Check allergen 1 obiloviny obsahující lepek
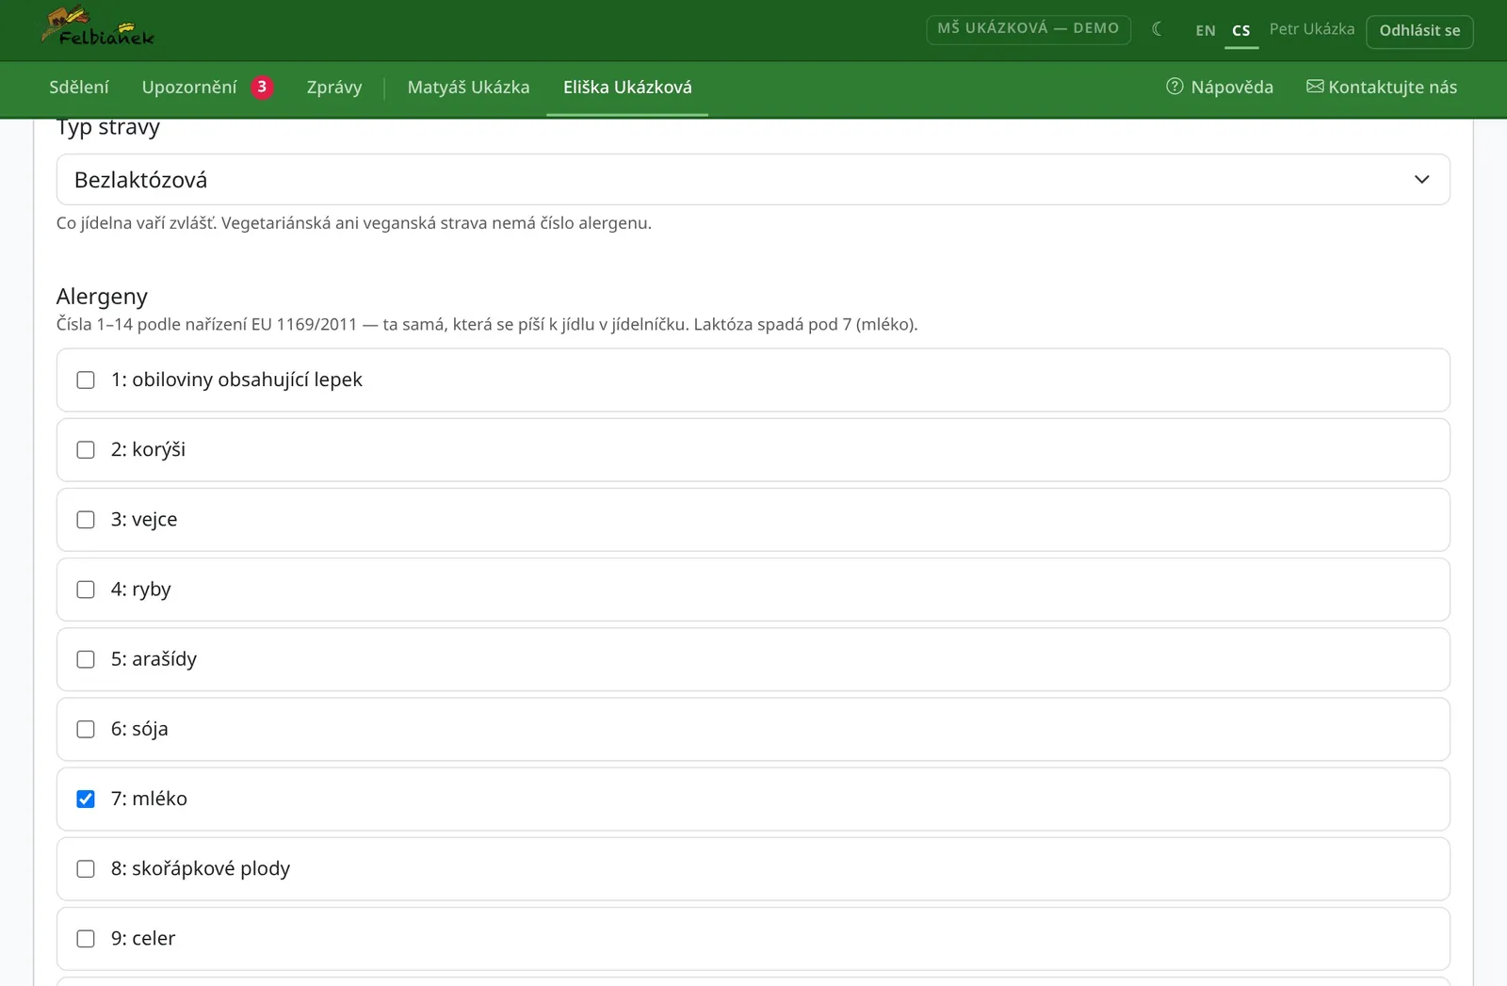Screen dimensions: 1507x986 click(86, 380)
